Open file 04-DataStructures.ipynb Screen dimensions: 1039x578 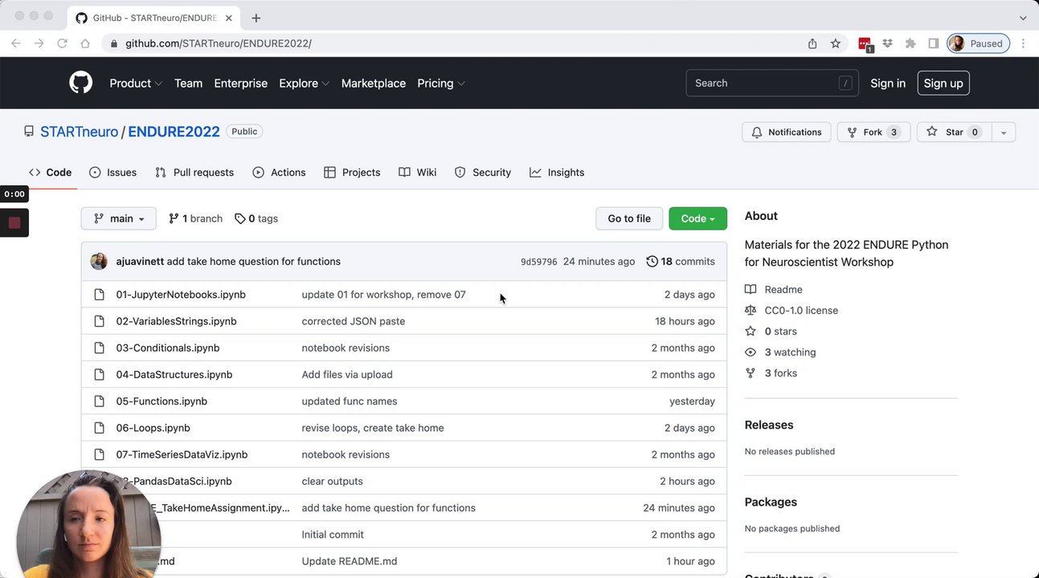174,374
